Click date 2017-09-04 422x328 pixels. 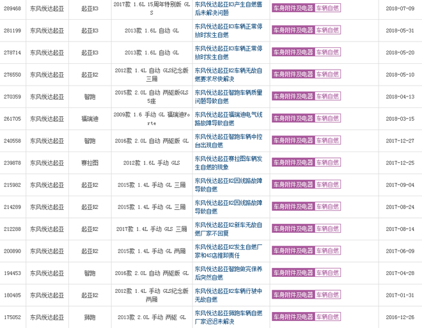pyautogui.click(x=400, y=185)
